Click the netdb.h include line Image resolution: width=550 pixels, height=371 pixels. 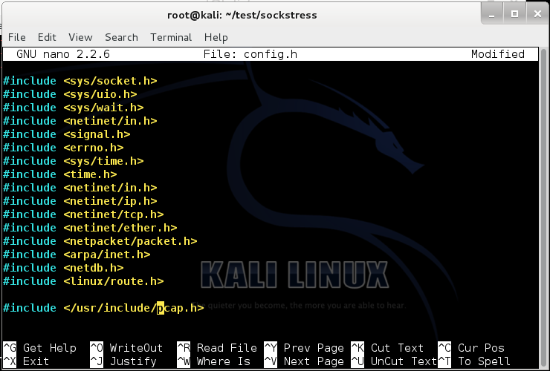pos(63,268)
